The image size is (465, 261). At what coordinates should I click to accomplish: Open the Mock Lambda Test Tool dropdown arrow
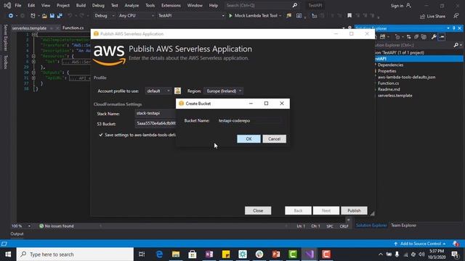280,16
